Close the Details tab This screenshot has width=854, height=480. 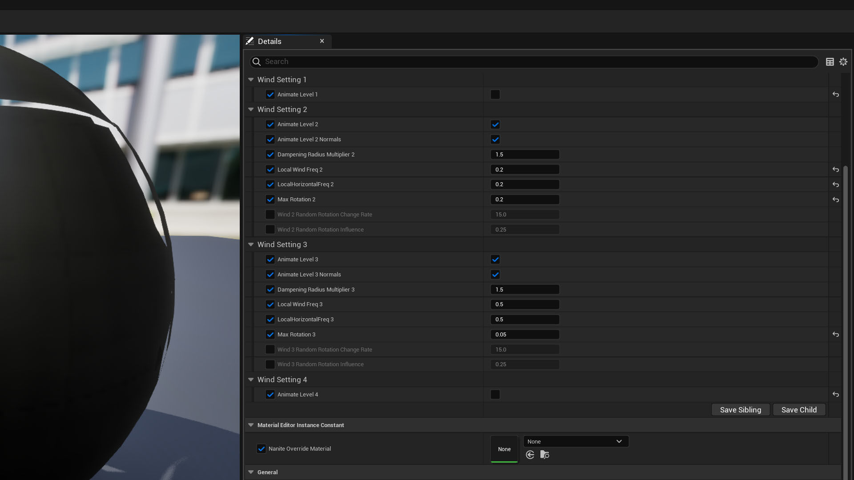pyautogui.click(x=322, y=41)
